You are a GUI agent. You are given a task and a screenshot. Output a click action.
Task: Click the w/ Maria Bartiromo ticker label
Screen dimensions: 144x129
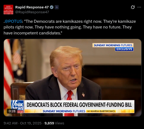coord(101,111)
